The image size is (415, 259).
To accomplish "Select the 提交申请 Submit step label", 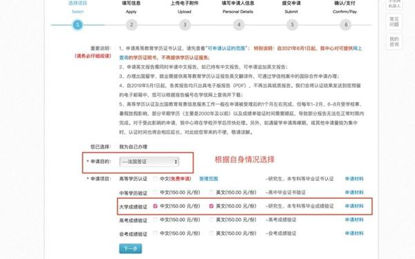I will coord(291,7).
